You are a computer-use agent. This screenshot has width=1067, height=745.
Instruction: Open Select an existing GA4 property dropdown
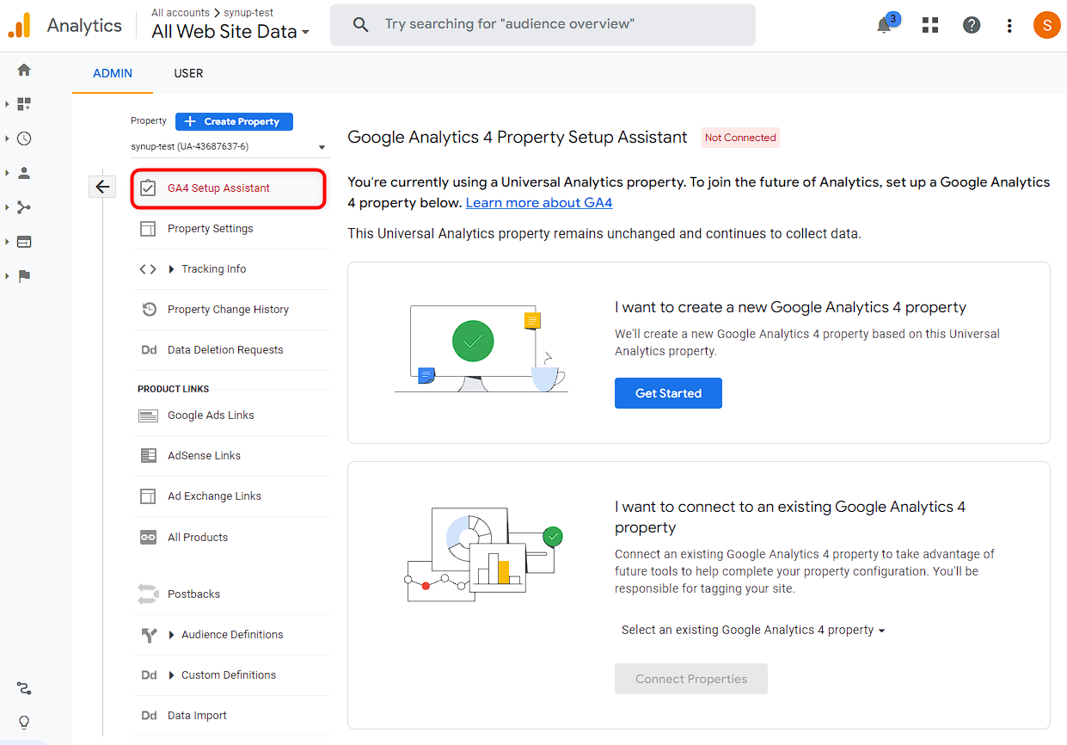coord(753,631)
